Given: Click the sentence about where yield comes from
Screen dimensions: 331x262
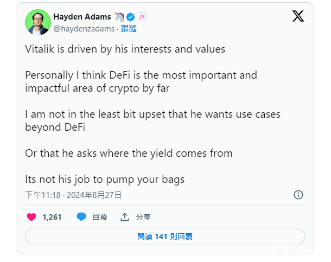Looking at the screenshot, I should click(129, 153).
